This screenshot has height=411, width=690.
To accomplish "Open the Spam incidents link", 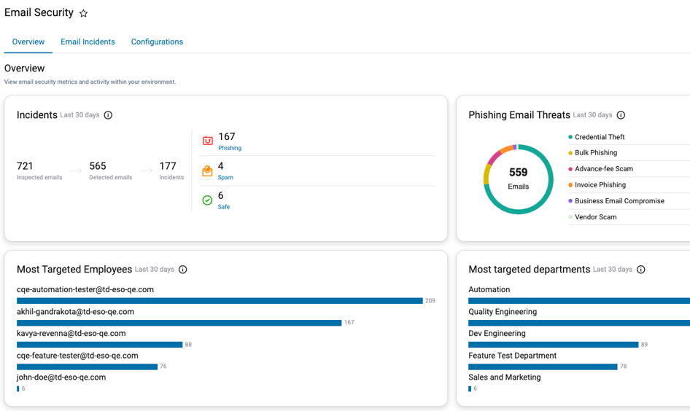I will [x=225, y=178].
